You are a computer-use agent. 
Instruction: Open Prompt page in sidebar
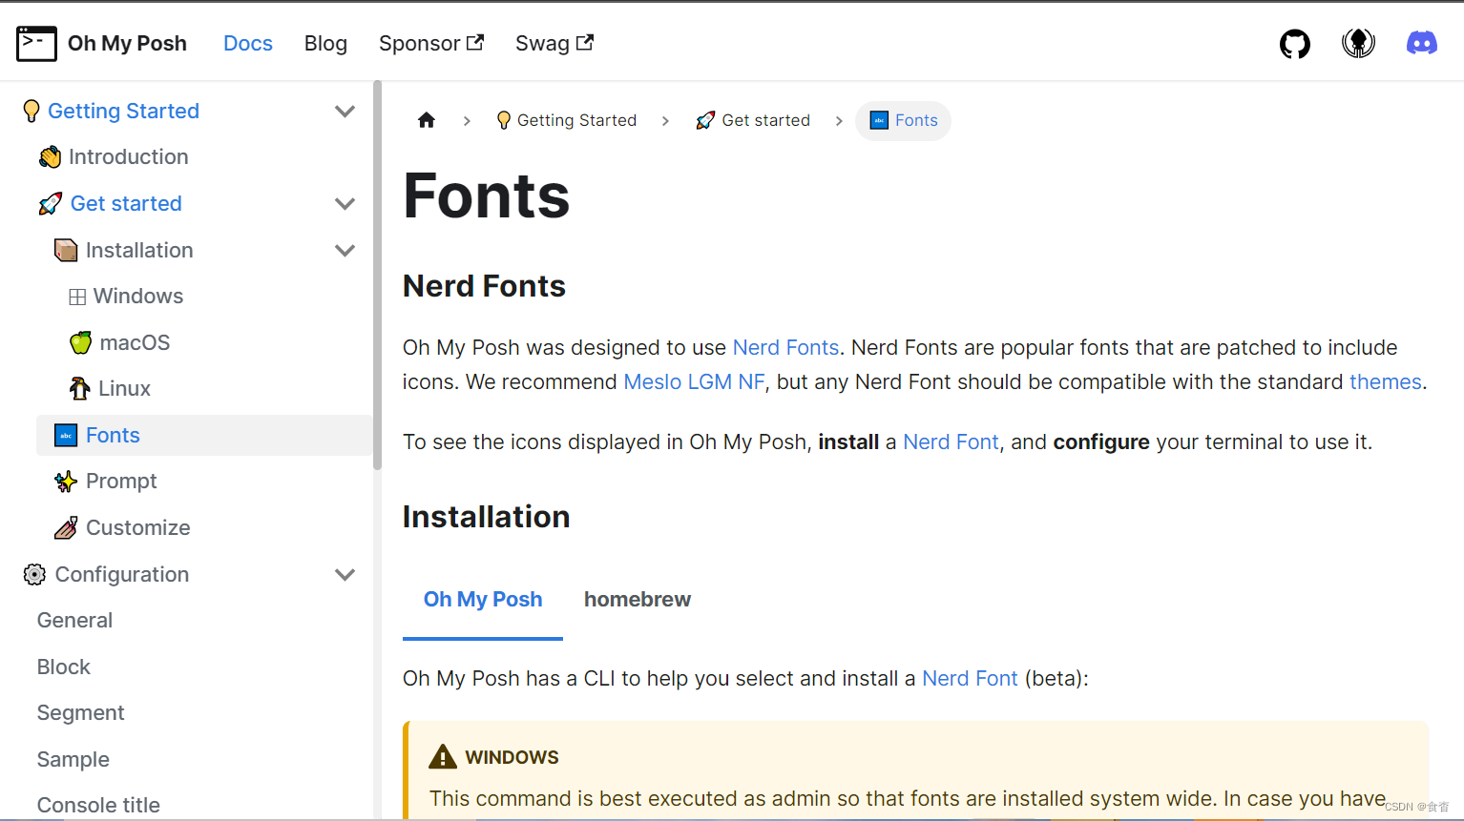click(x=121, y=482)
